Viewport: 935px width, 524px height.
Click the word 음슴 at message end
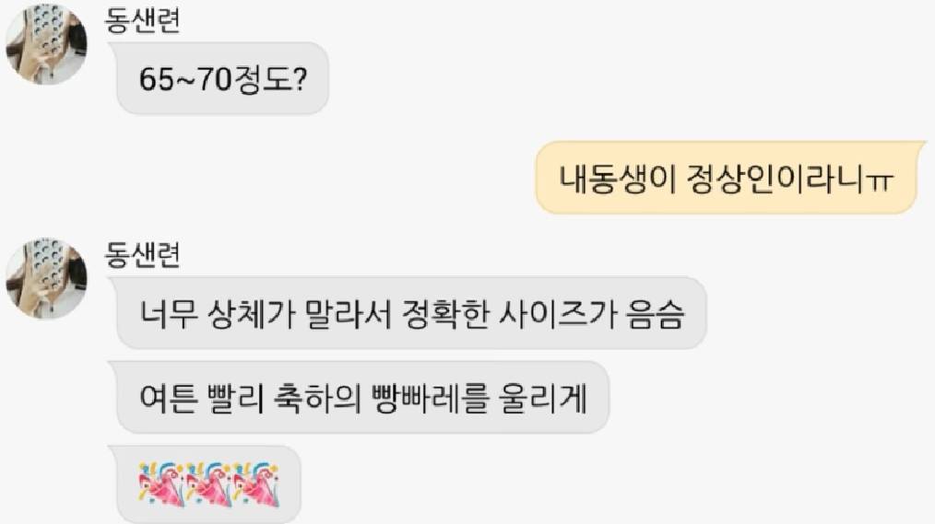656,314
